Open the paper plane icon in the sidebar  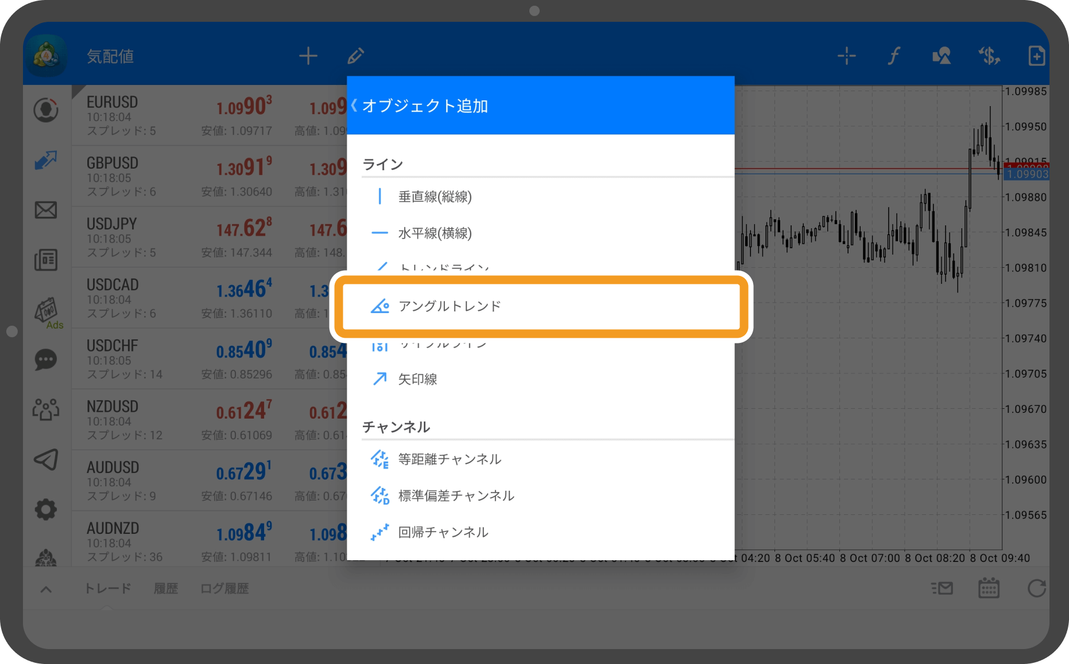pos(46,459)
